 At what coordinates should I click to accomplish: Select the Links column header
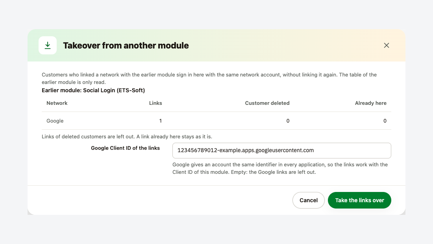(155, 103)
